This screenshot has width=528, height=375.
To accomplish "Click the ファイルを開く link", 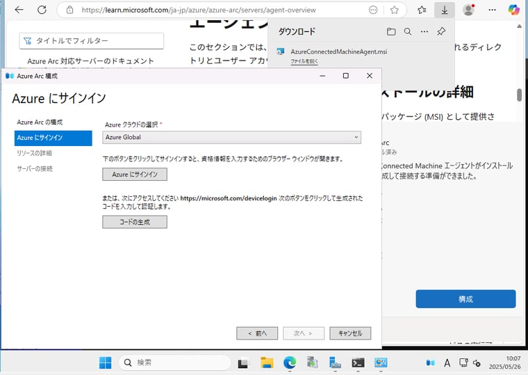I will click(304, 61).
